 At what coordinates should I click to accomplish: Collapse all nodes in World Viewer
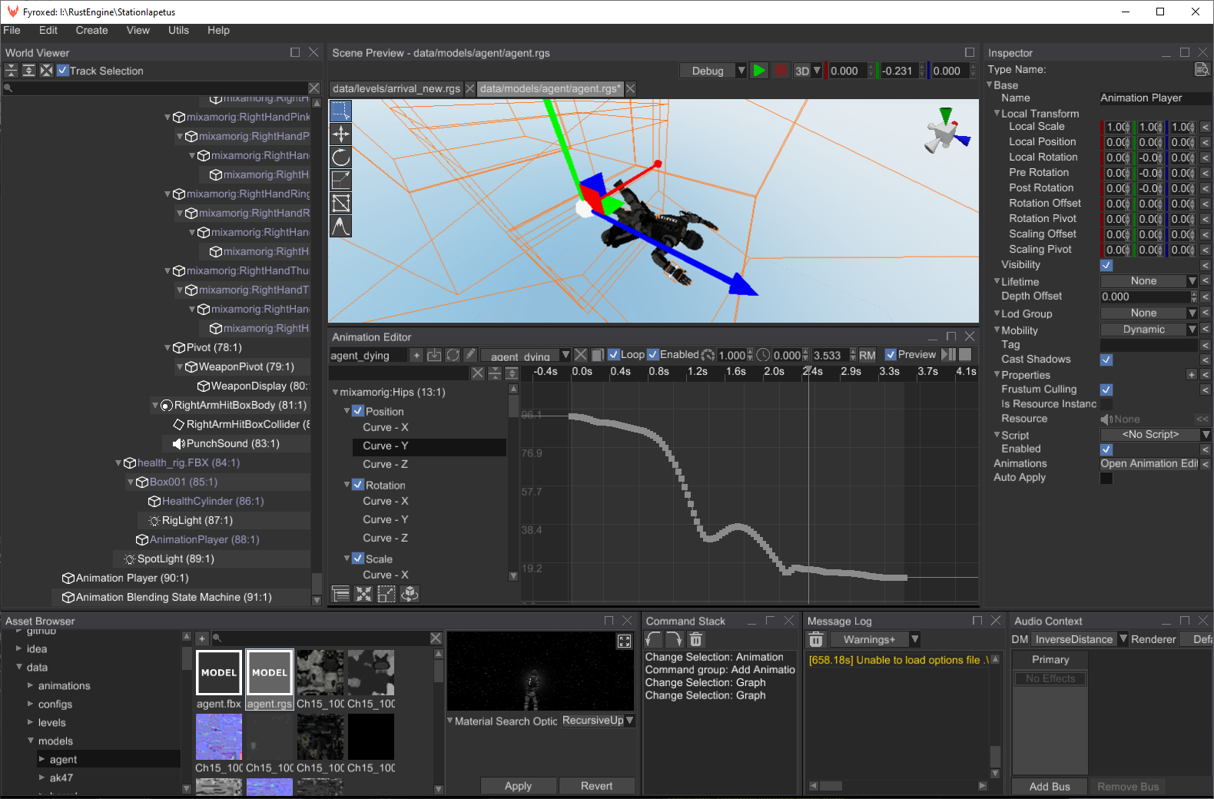pos(11,71)
